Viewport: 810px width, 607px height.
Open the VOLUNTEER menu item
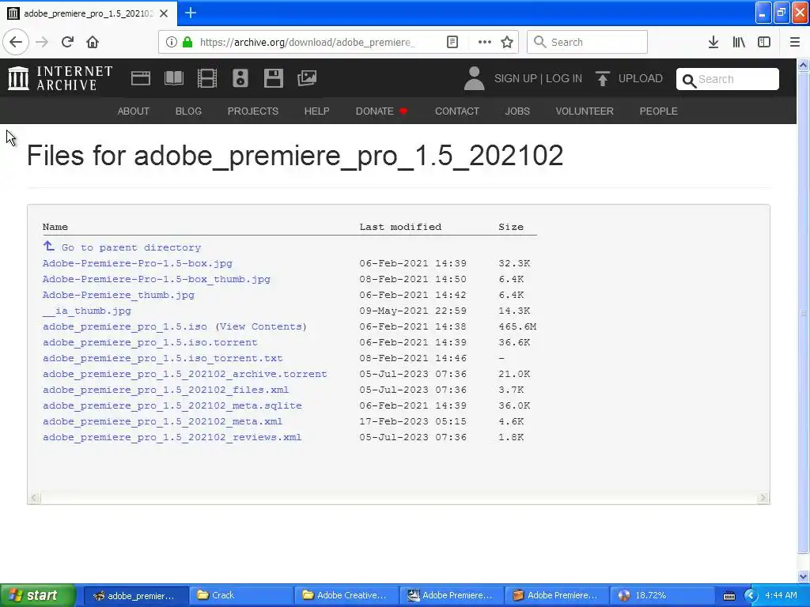585,111
